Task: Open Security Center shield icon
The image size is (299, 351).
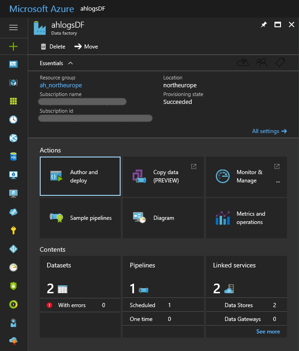Action: (x=13, y=286)
